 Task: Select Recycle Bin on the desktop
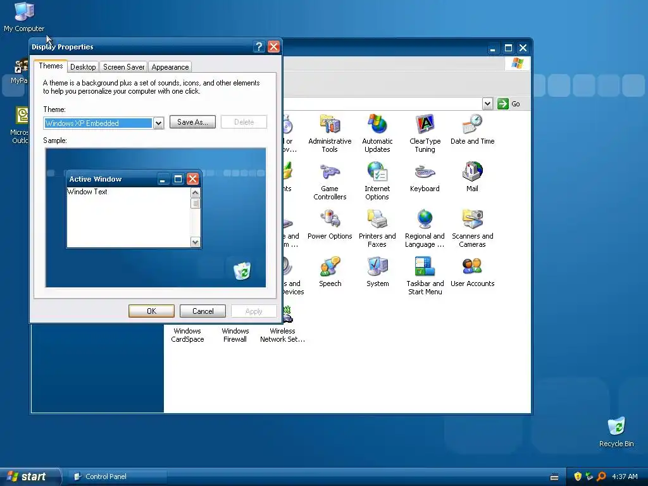click(x=616, y=432)
